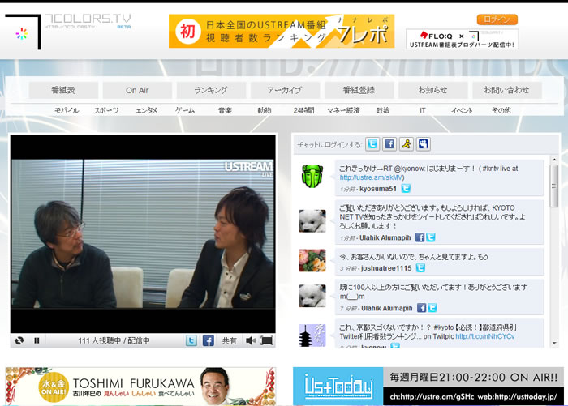Click the orange ログイン button

tap(497, 19)
